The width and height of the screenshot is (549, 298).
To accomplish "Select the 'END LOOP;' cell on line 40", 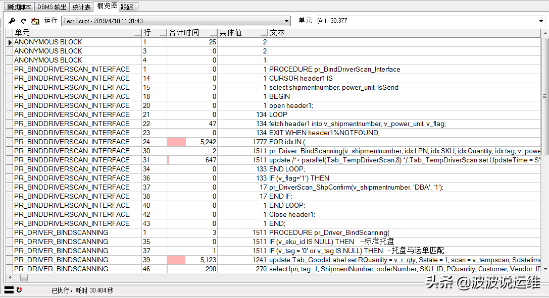I will (x=405, y=205).
